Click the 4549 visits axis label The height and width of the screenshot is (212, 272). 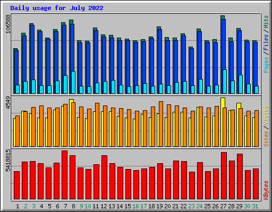pos(8,102)
